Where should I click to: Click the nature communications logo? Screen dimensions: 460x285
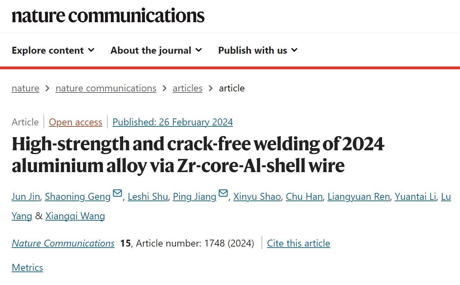108,16
